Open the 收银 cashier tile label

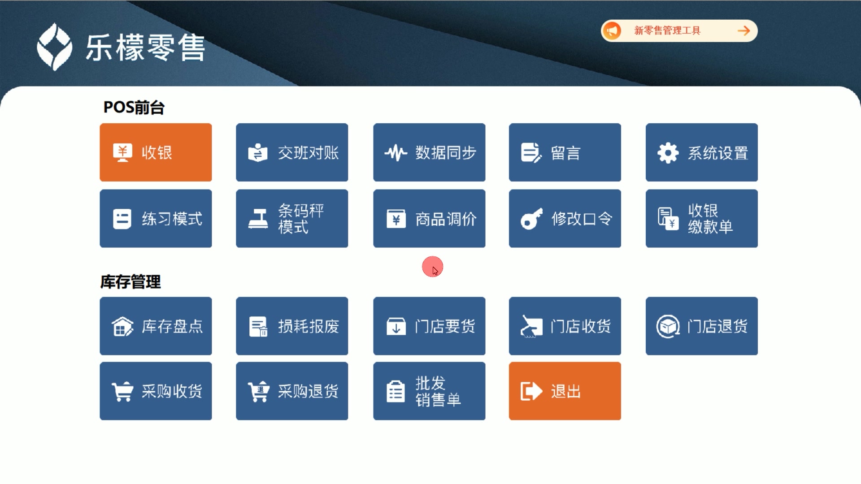point(157,153)
